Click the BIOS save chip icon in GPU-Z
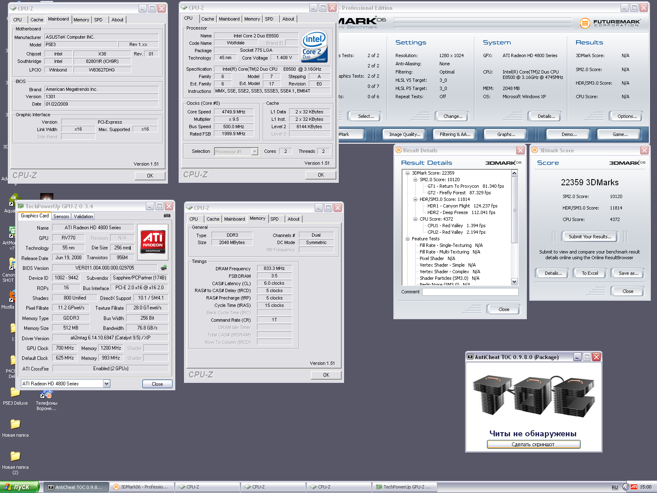The width and height of the screenshot is (657, 493). pos(164,267)
